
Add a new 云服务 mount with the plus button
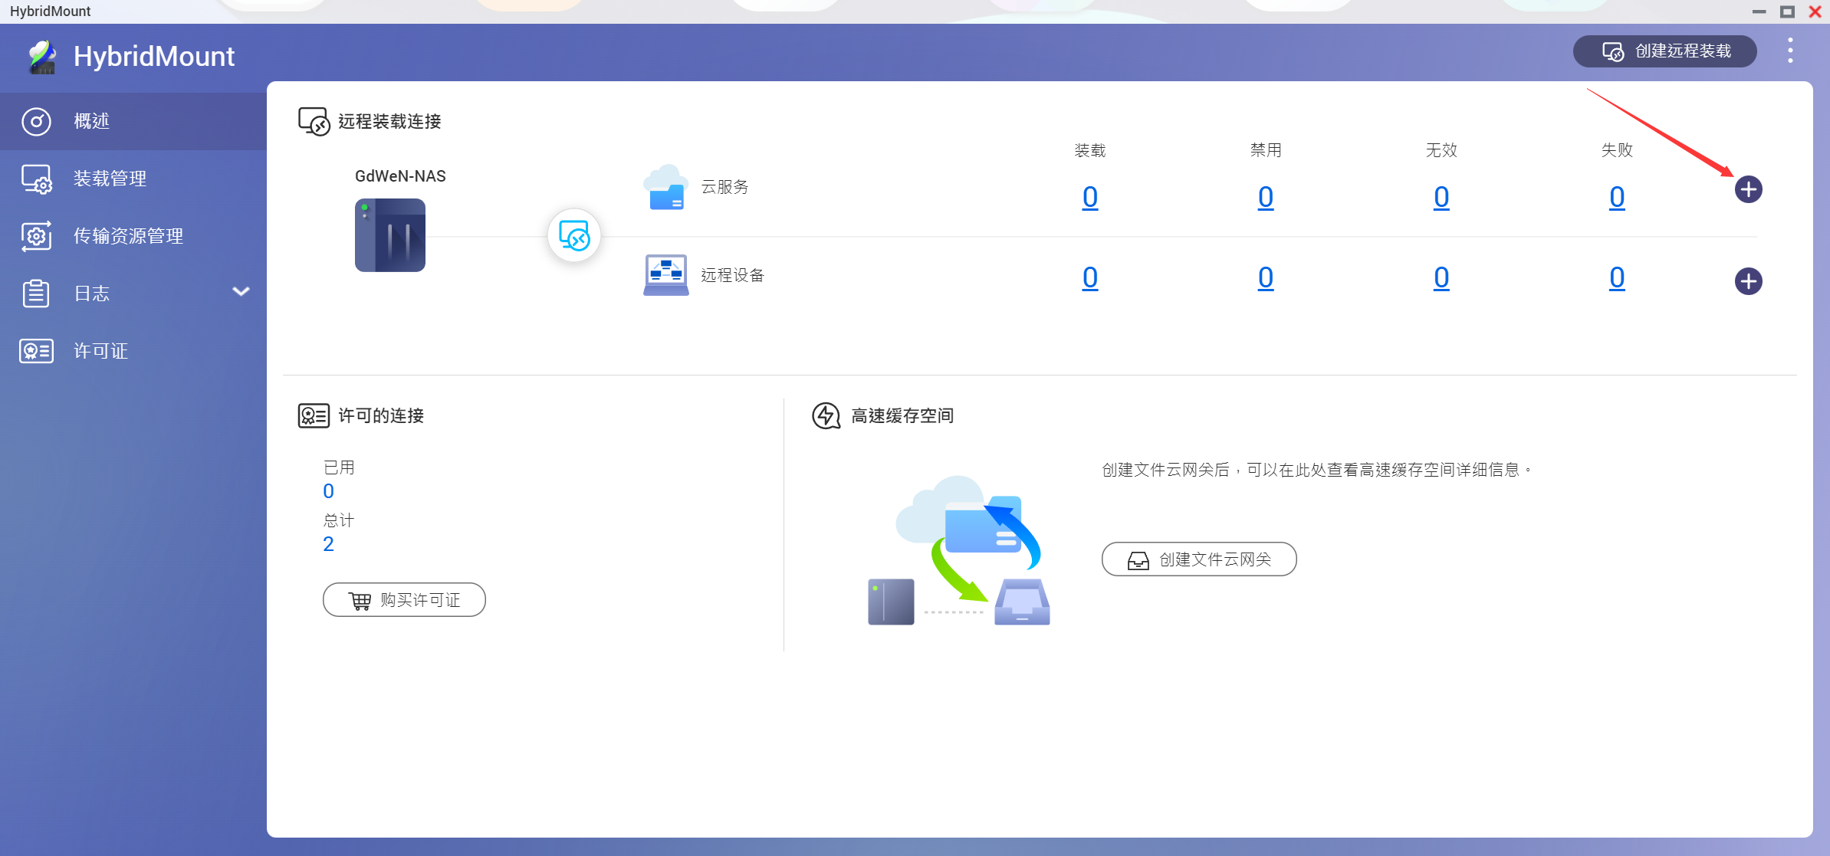coord(1749,189)
